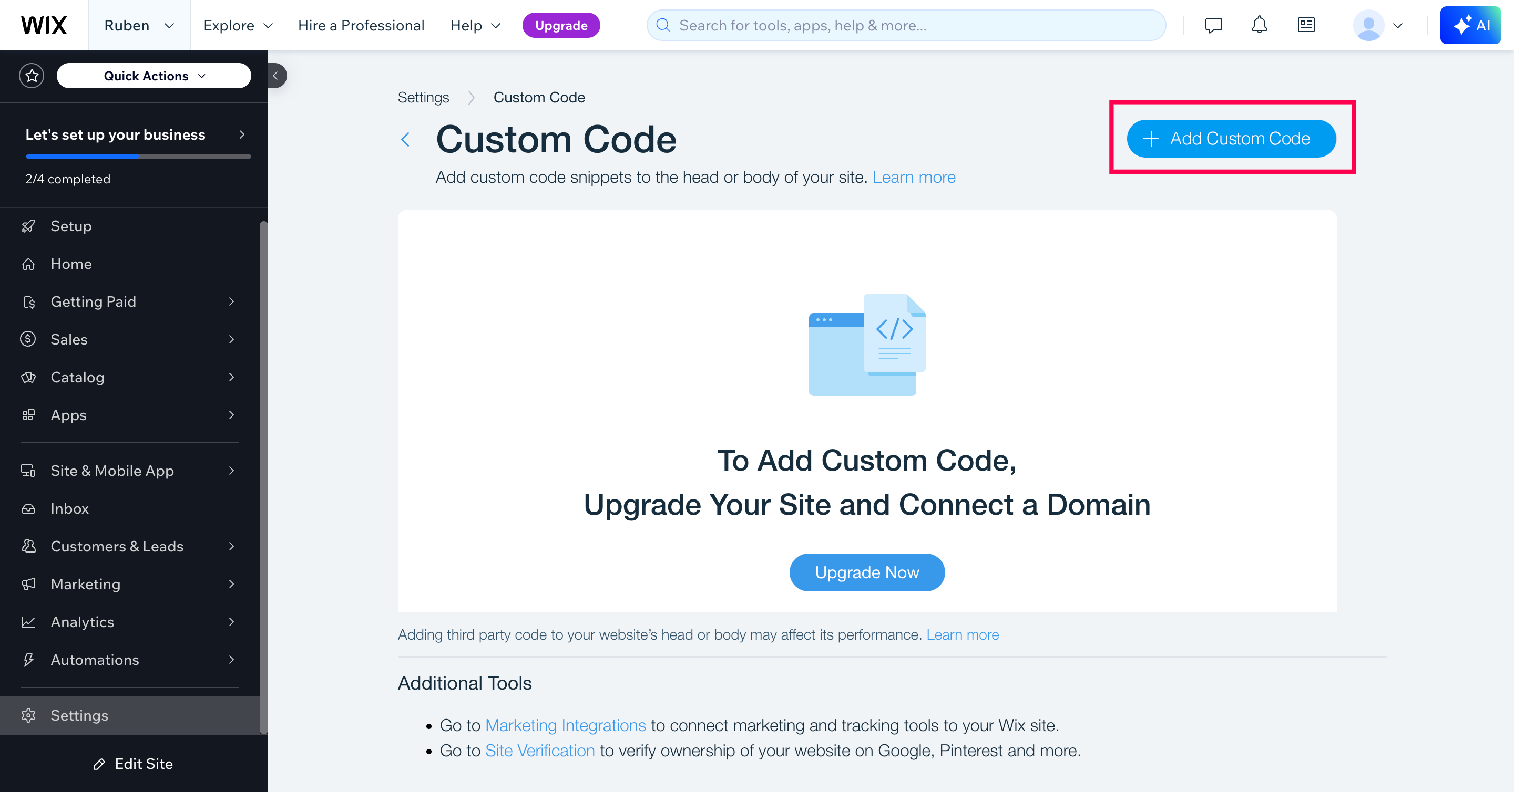Click the Upgrade Now button
The height and width of the screenshot is (792, 1514).
tap(866, 572)
